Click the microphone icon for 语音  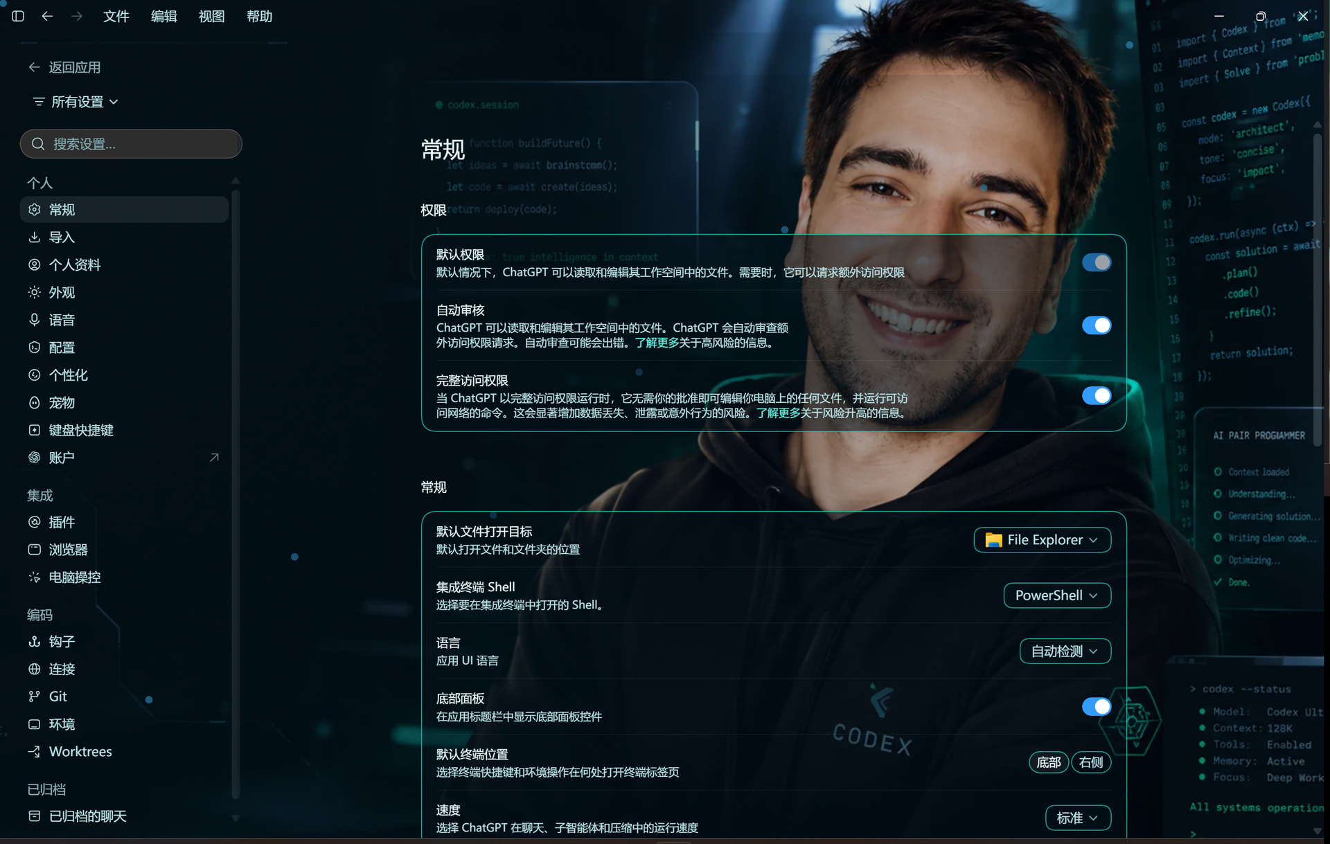[x=34, y=320]
